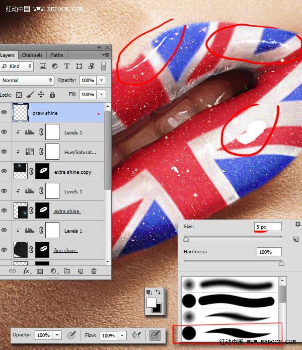This screenshot has width=302, height=350.
Task: Click the brush Hardness slider handle
Action: 281,263
